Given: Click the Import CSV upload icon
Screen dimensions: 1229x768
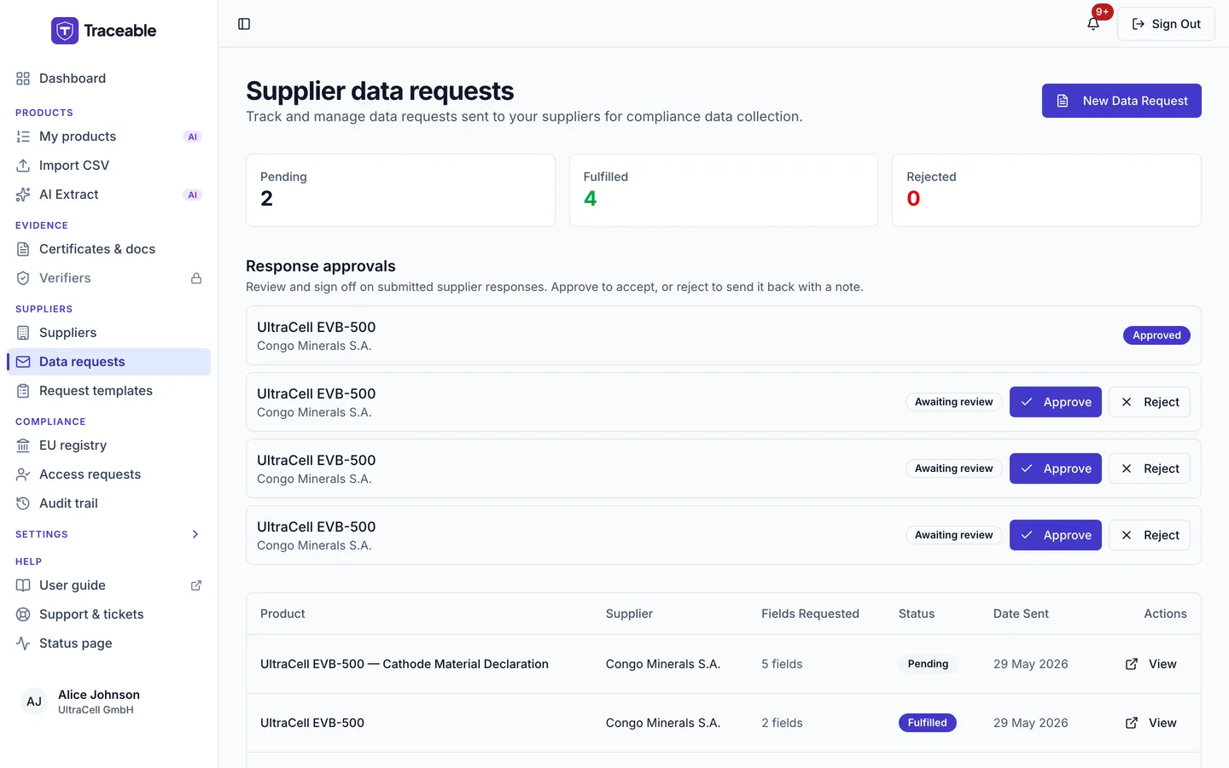Looking at the screenshot, I should coord(23,166).
